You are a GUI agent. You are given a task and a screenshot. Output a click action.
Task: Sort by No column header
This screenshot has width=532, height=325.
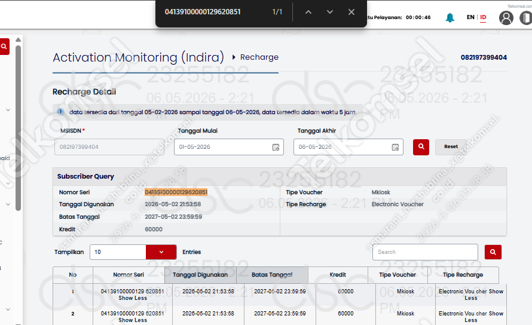(72, 275)
